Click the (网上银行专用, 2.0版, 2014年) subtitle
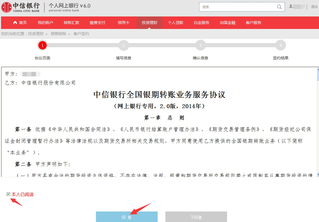Image resolution: width=319 pixels, height=222 pixels. [x=159, y=106]
